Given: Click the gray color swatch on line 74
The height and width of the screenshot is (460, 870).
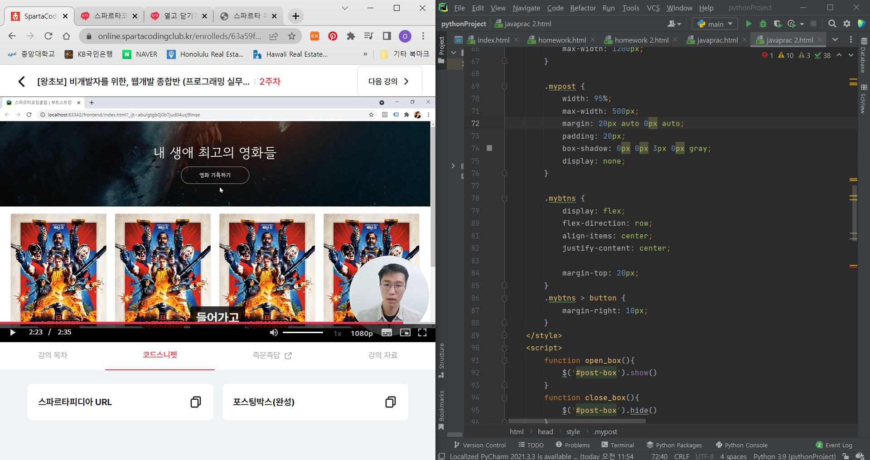Looking at the screenshot, I should coord(489,148).
